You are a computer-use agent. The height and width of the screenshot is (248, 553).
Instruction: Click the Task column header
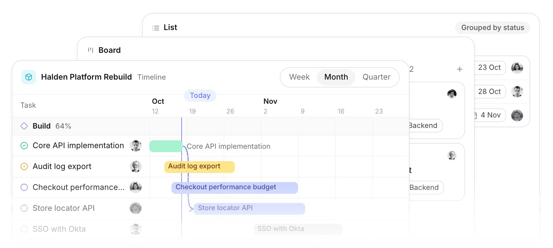click(x=28, y=105)
